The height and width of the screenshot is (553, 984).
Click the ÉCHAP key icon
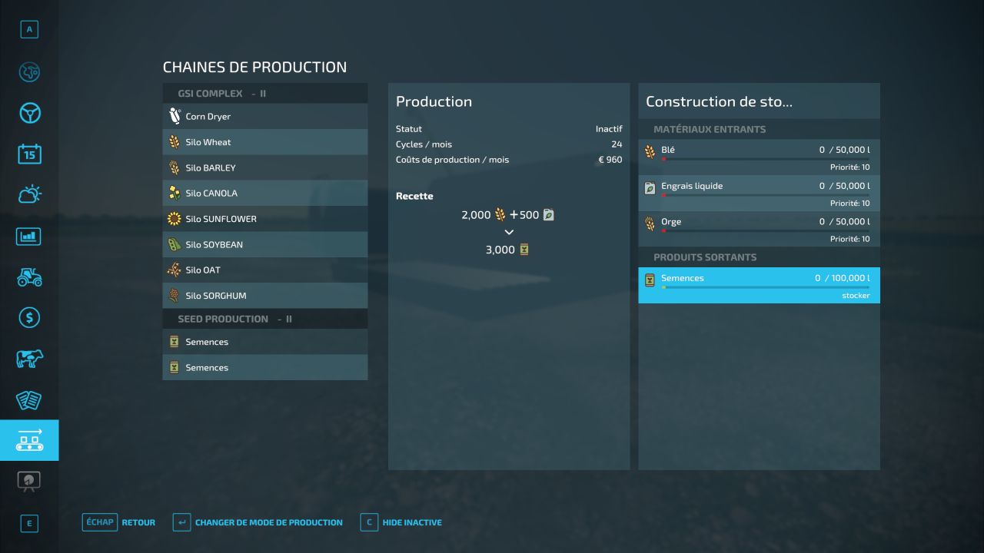(99, 522)
